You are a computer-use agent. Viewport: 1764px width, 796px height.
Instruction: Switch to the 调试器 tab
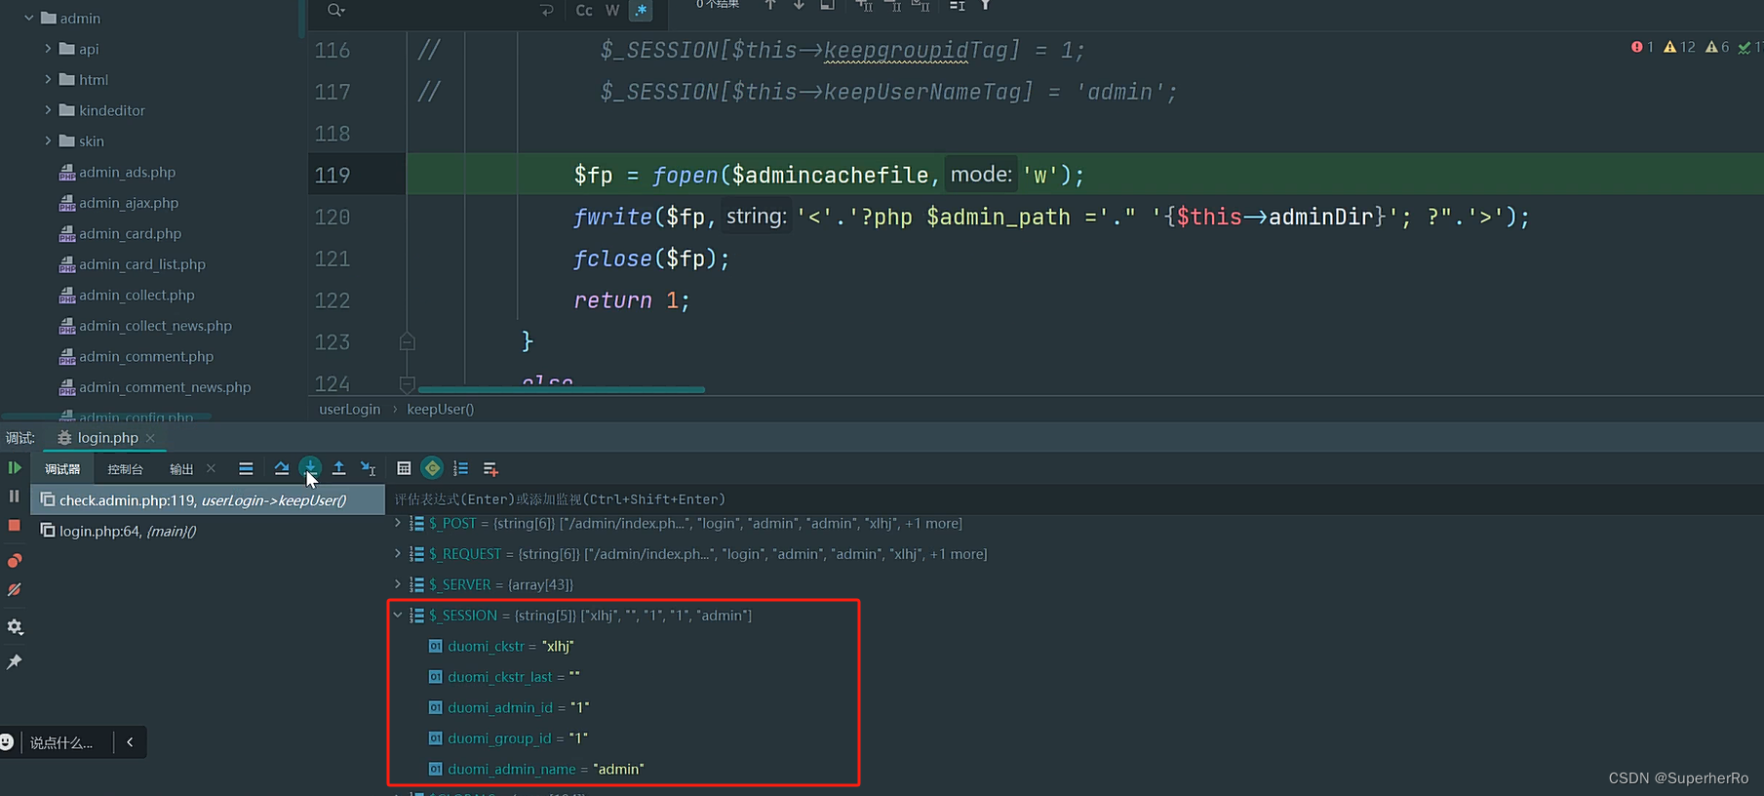pyautogui.click(x=62, y=469)
